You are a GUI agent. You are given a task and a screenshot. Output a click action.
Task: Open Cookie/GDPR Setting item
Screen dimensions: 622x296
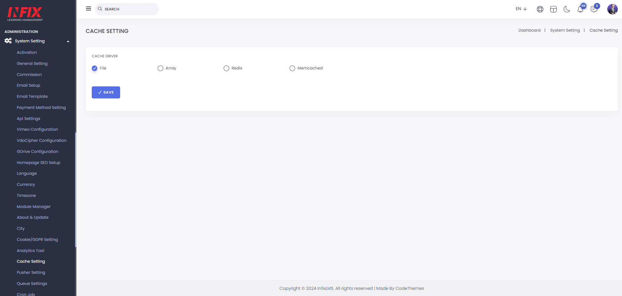click(x=37, y=240)
